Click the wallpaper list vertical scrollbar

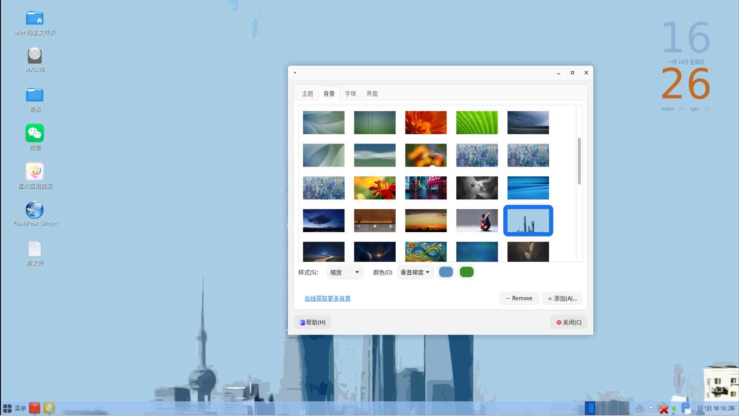(579, 161)
